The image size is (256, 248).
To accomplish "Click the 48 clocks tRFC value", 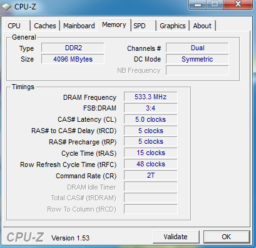I will (x=151, y=164).
